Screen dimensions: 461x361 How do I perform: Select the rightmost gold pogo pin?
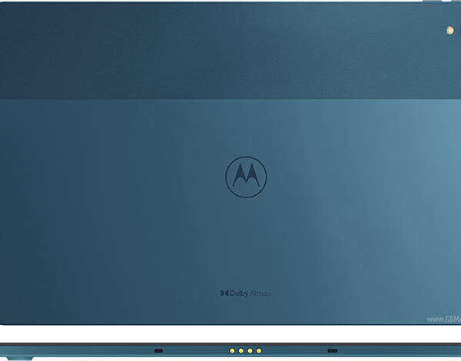[259, 350]
